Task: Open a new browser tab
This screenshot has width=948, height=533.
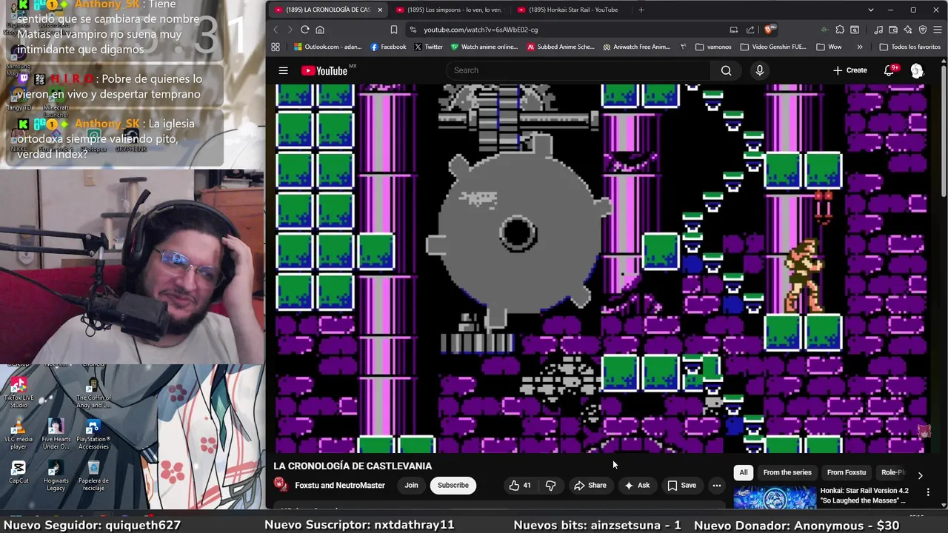Action: (x=641, y=10)
